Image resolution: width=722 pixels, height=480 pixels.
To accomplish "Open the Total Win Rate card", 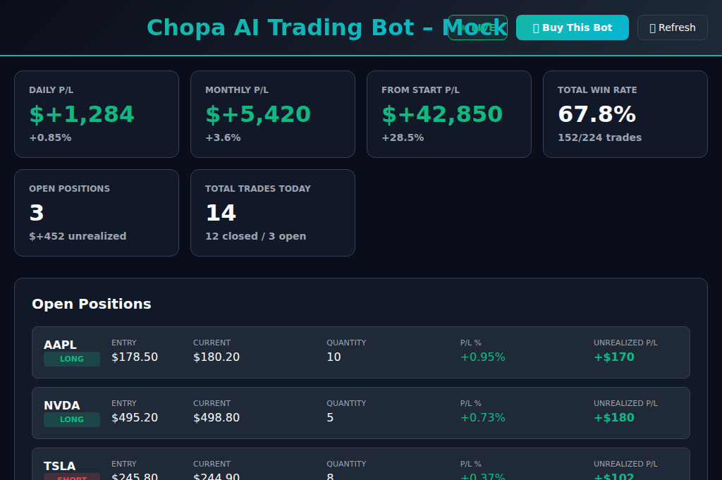I will point(625,114).
